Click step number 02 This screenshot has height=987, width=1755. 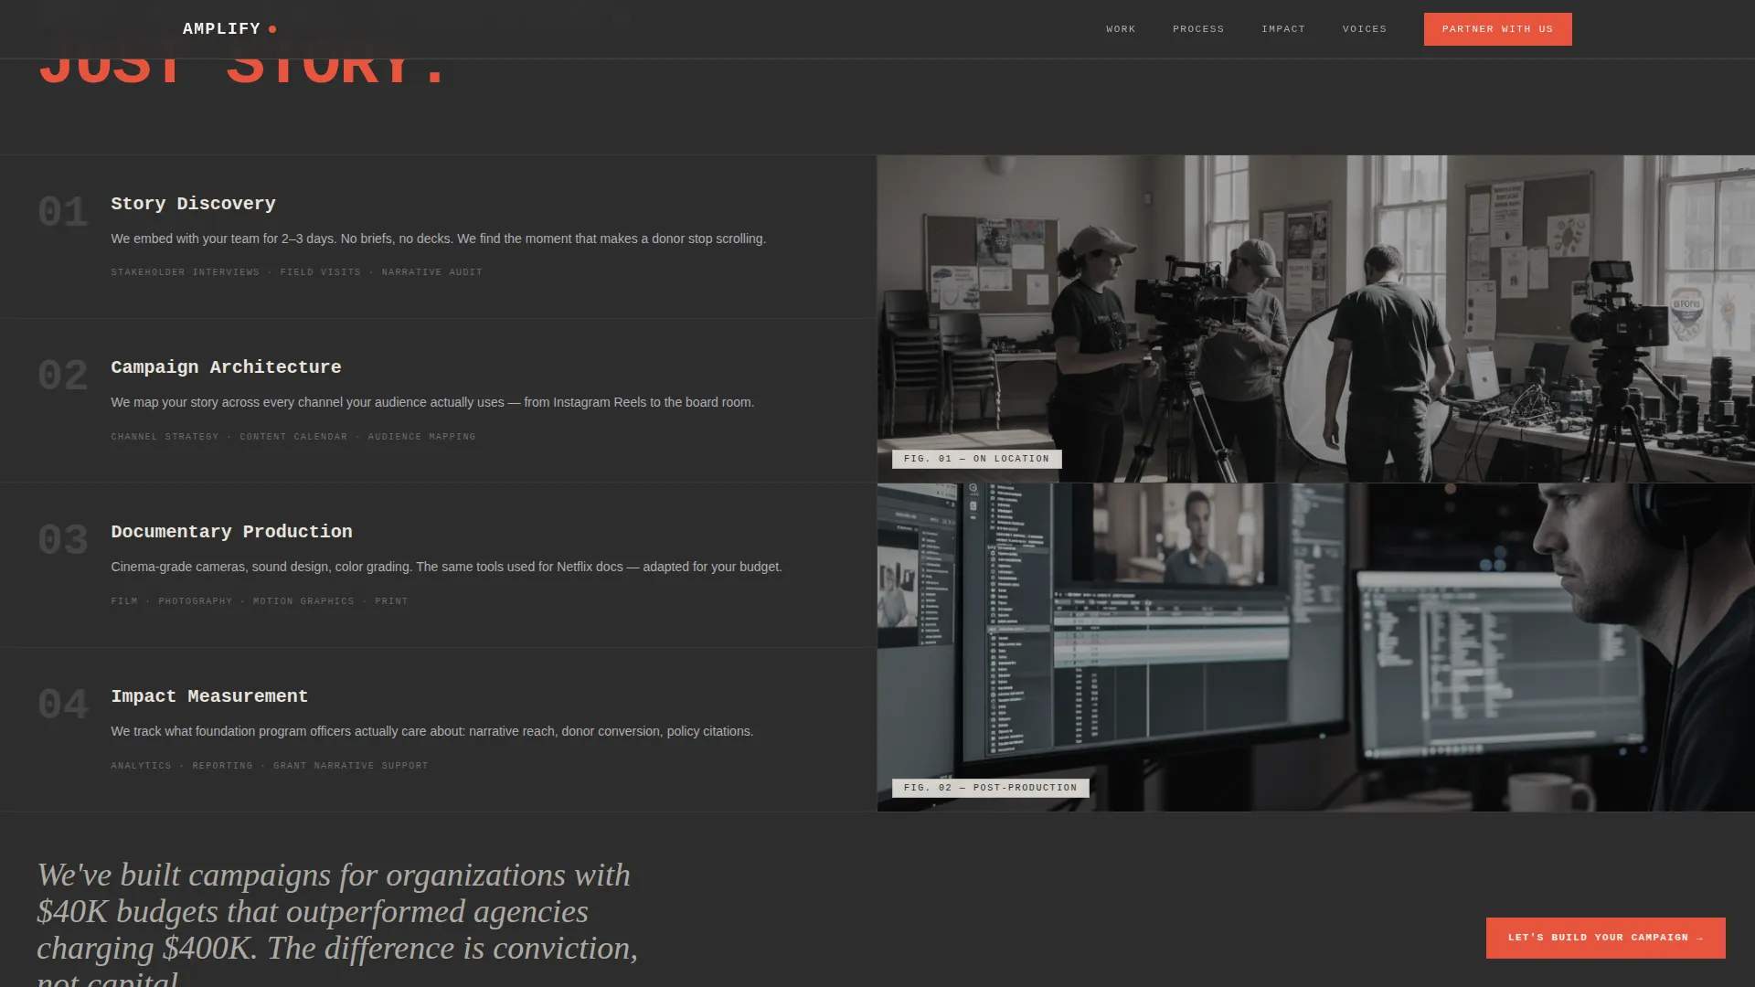pos(63,376)
